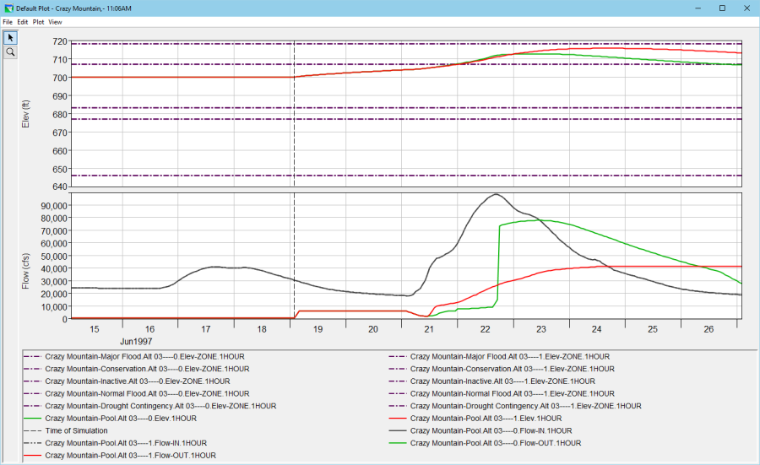Select legend entry Inactive Alt 03----1 Elev-ZONE
The height and width of the screenshot is (465, 760).
(x=492, y=381)
